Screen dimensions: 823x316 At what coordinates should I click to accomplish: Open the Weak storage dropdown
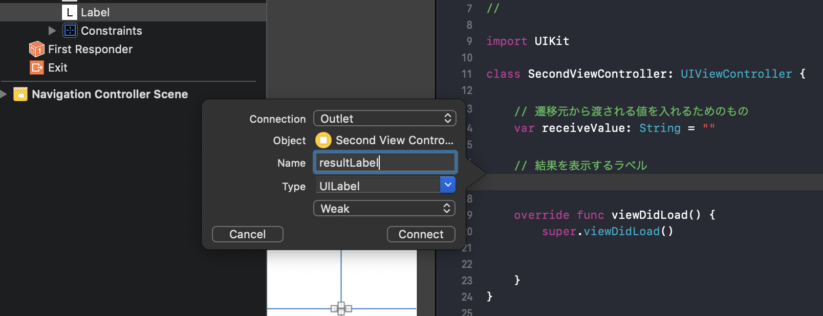tap(385, 209)
